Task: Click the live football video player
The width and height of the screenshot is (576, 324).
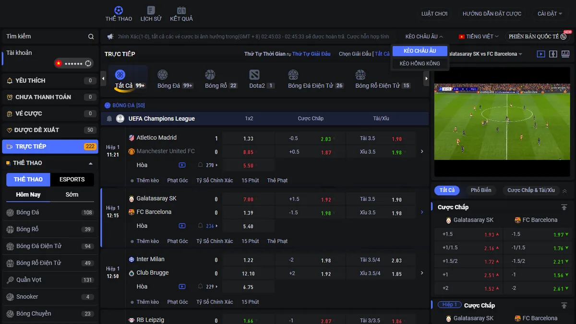Action: [x=502, y=122]
